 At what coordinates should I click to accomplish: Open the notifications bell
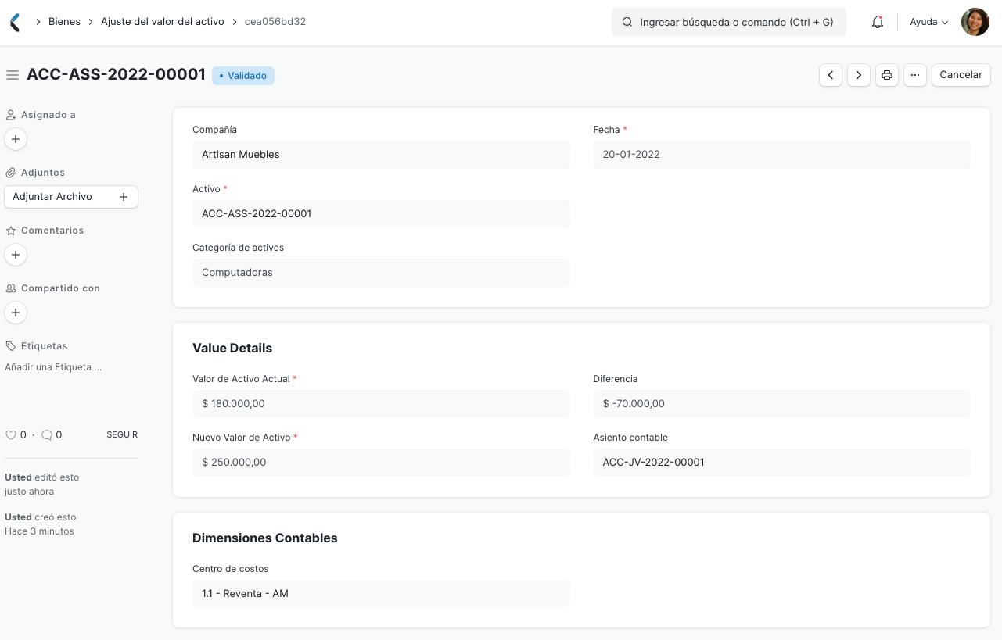pyautogui.click(x=878, y=22)
